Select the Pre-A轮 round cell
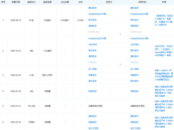Viewport: 174px width, 130px height. pos(32,106)
